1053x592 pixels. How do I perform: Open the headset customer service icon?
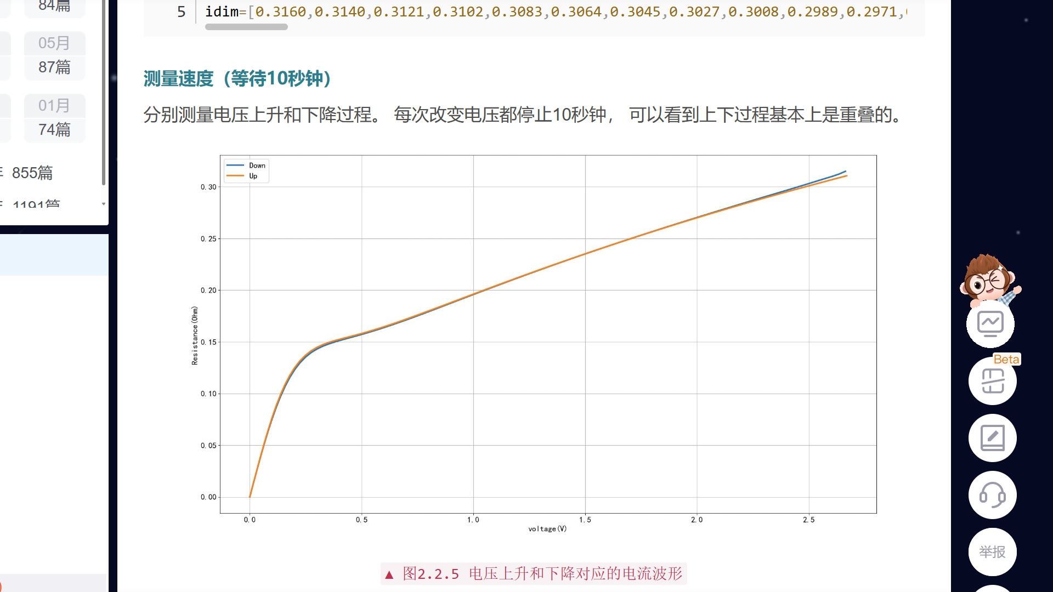(x=992, y=495)
